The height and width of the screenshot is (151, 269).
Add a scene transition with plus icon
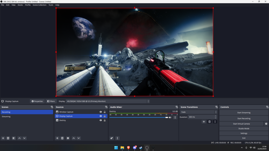click(204, 122)
